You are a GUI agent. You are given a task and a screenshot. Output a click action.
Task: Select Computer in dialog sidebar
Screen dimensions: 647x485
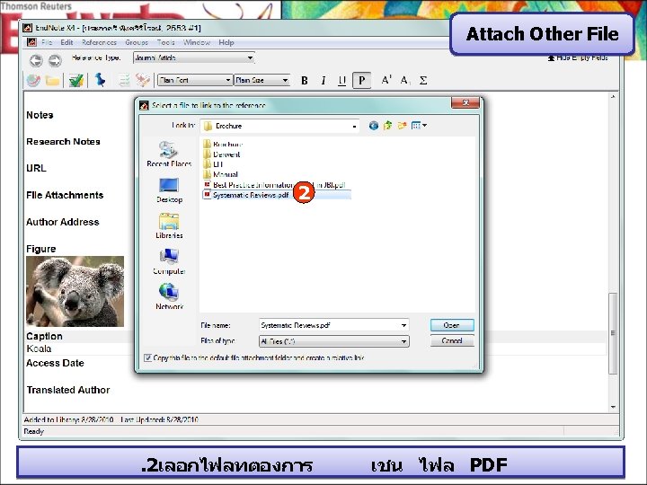click(x=169, y=261)
